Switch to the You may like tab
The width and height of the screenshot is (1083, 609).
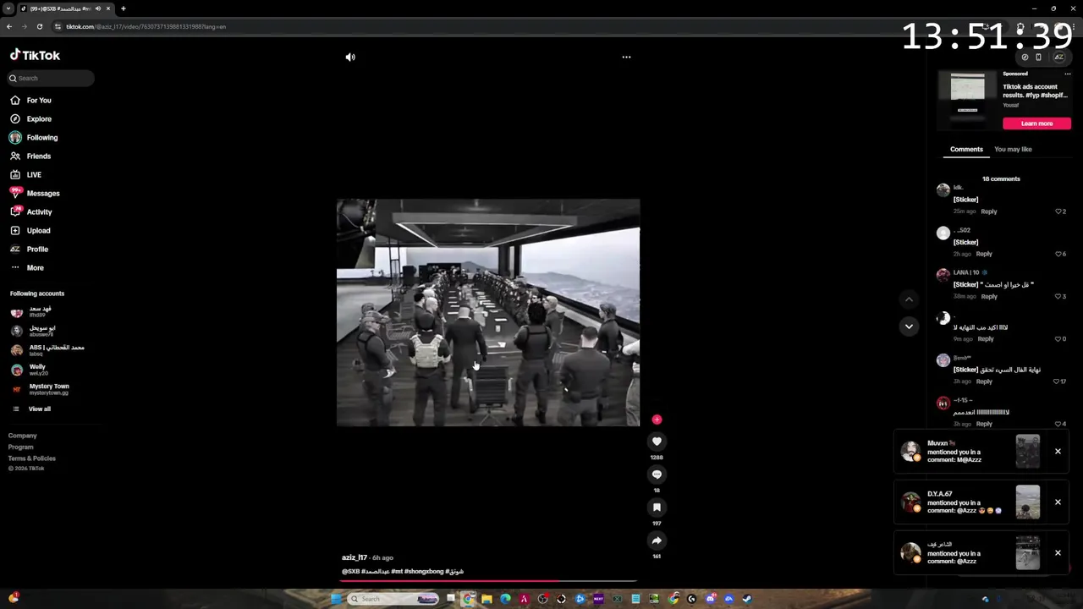click(1013, 149)
